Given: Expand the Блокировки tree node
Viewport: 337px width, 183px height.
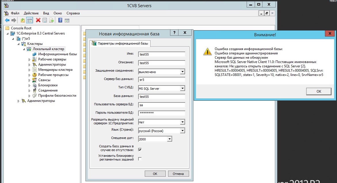Looking at the screenshot, I should [x=29, y=85].
